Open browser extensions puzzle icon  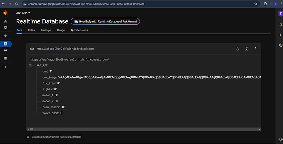265,4
